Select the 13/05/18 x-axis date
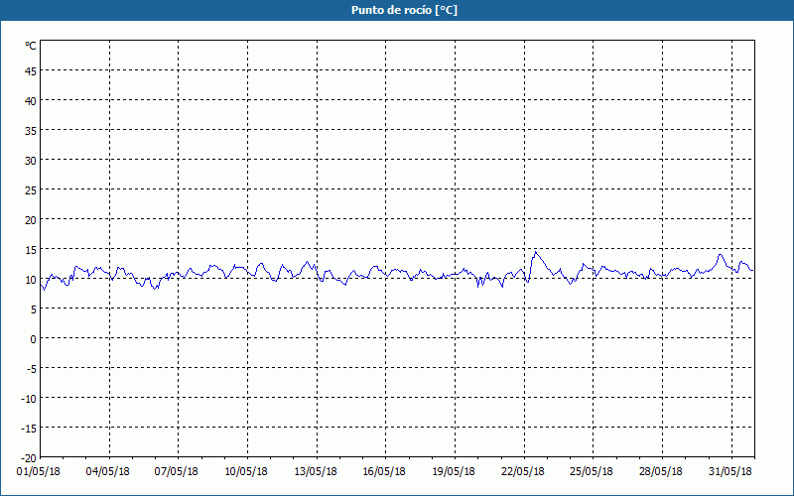Viewport: 794px width, 496px height. 317,470
